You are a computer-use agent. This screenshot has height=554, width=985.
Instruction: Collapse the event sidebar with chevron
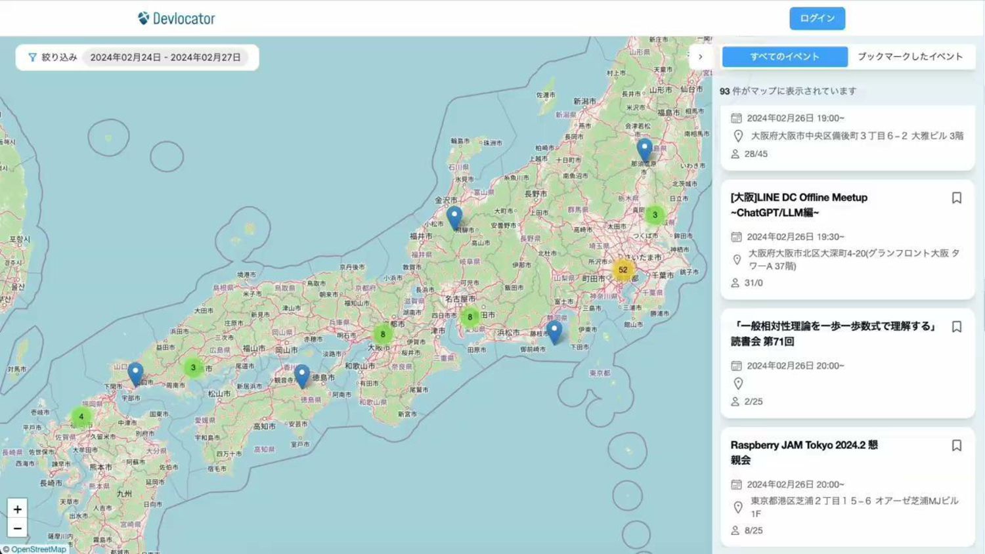700,57
